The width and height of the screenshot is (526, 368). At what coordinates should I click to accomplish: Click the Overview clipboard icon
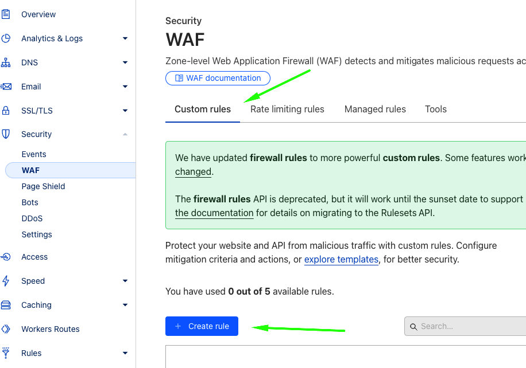[6, 14]
